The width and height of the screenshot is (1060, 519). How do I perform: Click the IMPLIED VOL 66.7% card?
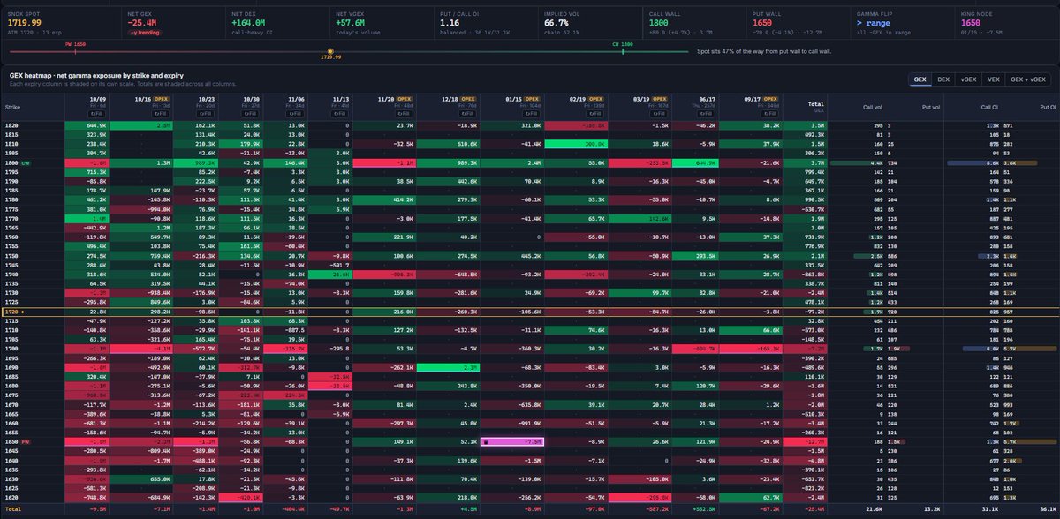click(588, 23)
